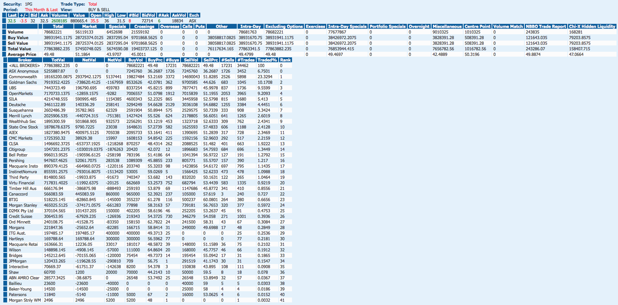Image resolution: width=618 pixels, height=305 pixels.
Task: Sort by the #Trades column header
Action: click(246, 60)
